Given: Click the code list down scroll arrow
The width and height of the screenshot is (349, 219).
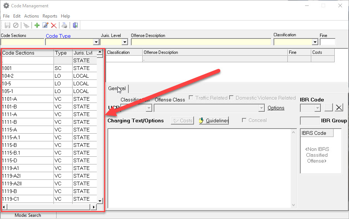Looking at the screenshot, I should click(100, 201).
